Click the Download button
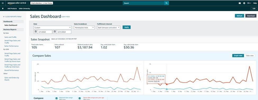This screenshot has height=100, width=258. point(251,16)
